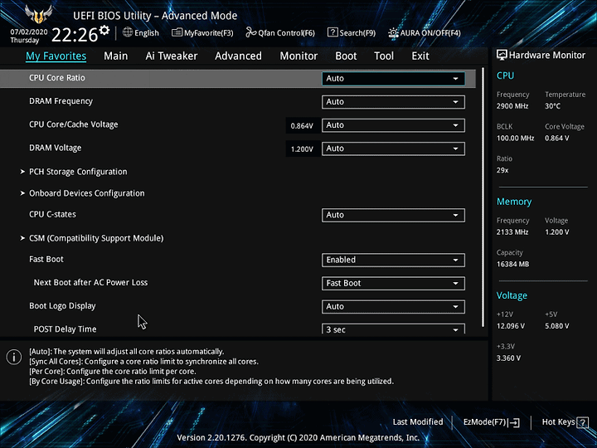Go to the Advanced tab
597x448 pixels.
tap(238, 56)
